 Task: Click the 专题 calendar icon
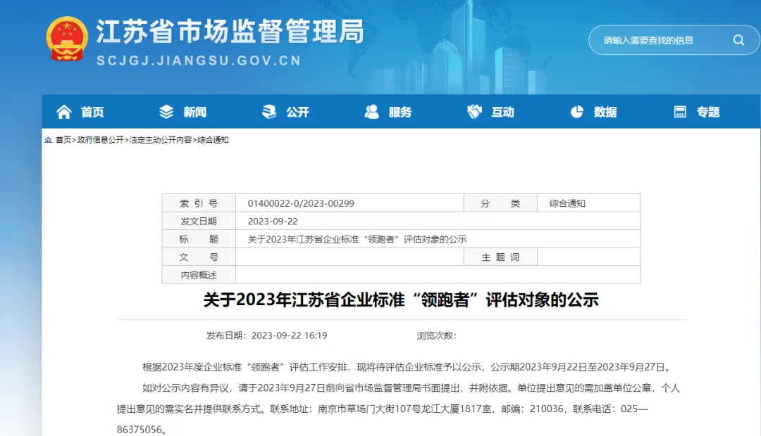(x=680, y=112)
